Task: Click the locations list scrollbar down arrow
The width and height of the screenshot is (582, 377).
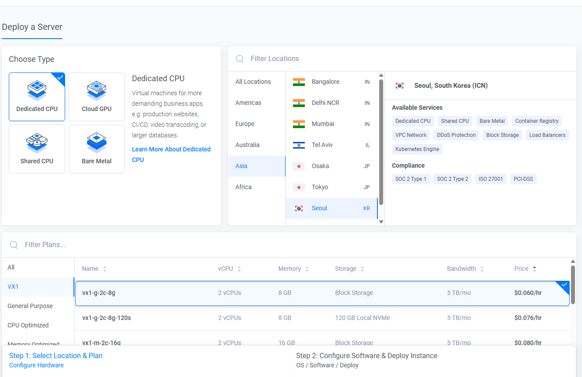Action: click(x=381, y=222)
